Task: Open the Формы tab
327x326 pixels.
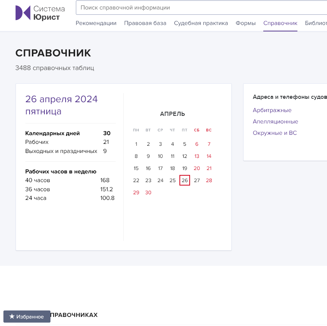Action: point(245,23)
